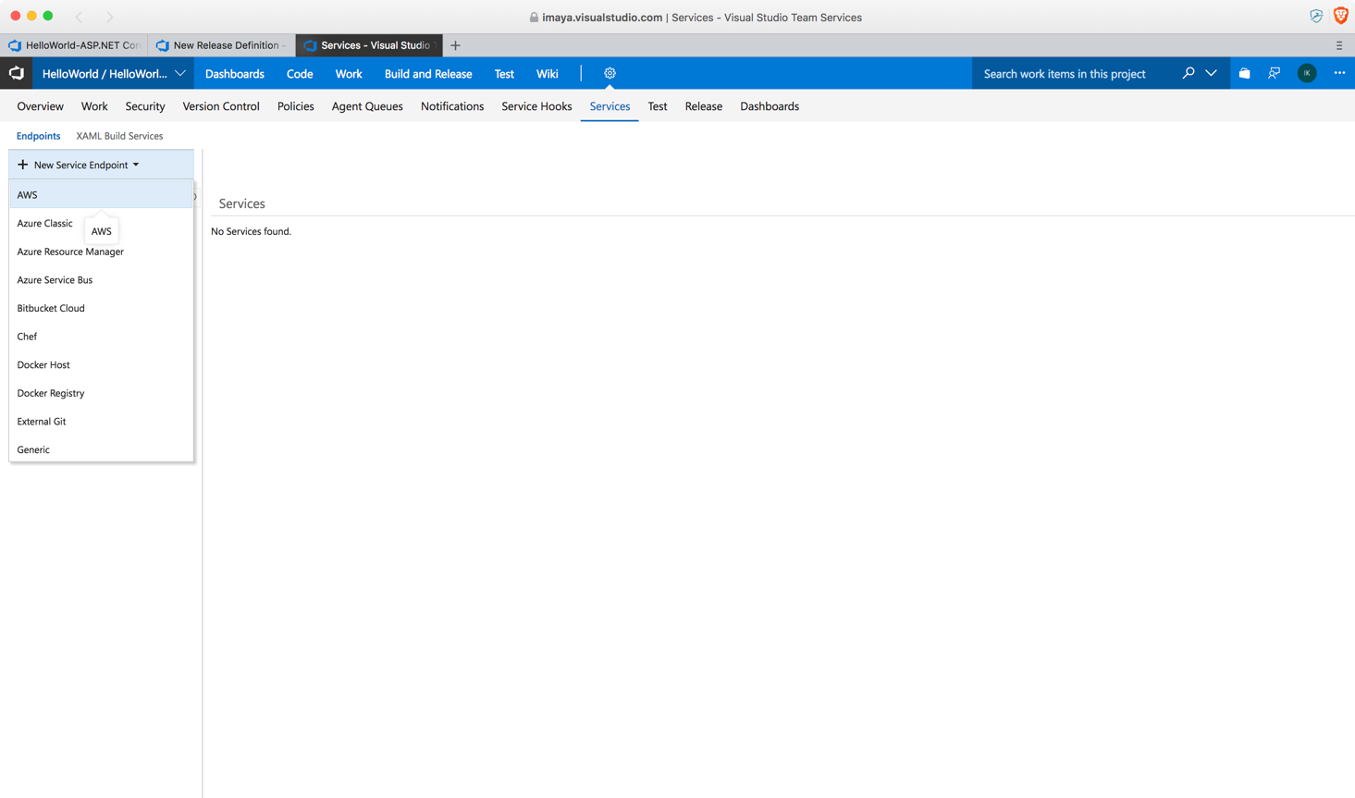Select the Endpoints sub-tab
This screenshot has height=798, width=1355.
pos(38,136)
